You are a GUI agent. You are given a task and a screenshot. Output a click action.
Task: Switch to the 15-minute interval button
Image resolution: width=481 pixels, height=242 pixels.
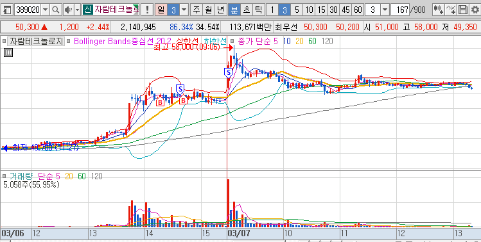point(322,10)
